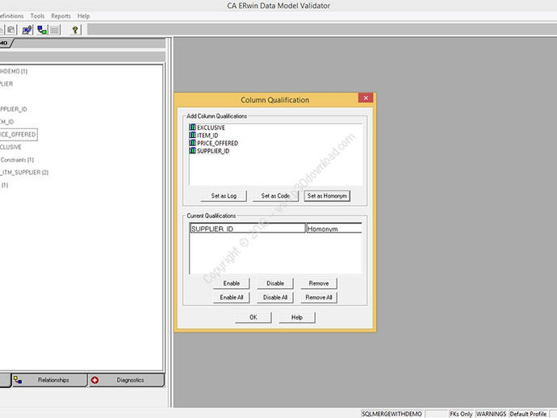The height and width of the screenshot is (418, 557).
Task: Click the Set as Log button
Action: [224, 196]
